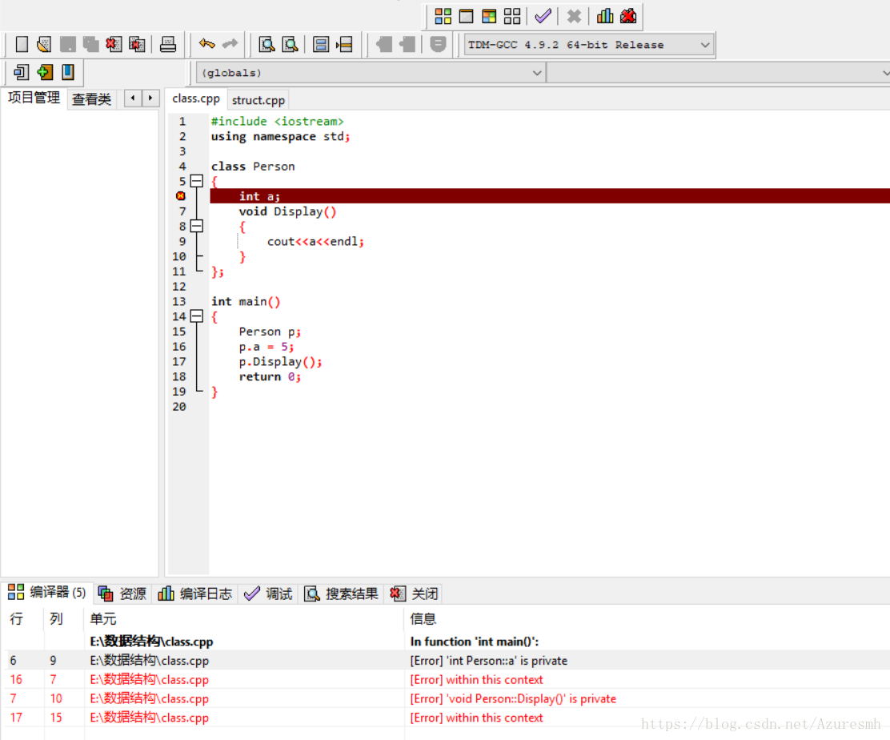
Task: Open the Replace dialog icon
Action: click(x=290, y=44)
